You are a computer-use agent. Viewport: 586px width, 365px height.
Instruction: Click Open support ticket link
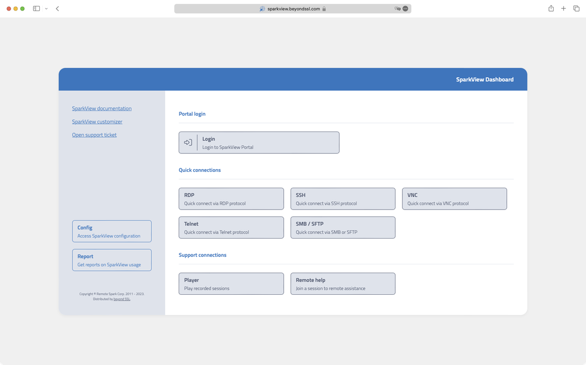pyautogui.click(x=94, y=135)
